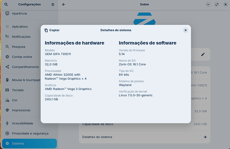Click the AMD Athlon 320GE processor text
This screenshot has width=230, height=149.
click(x=66, y=77)
